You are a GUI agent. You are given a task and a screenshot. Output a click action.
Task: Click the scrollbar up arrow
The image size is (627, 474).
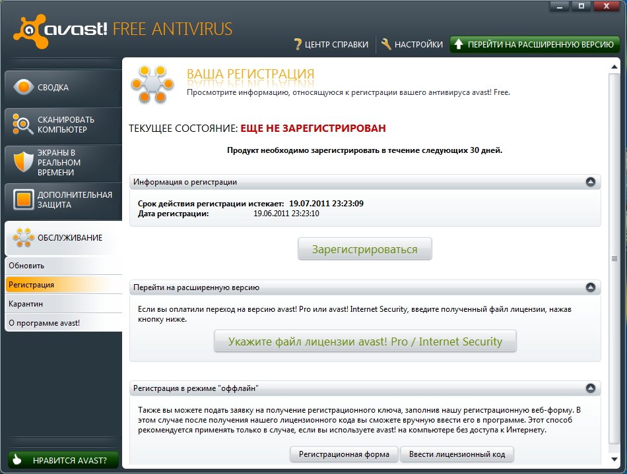click(x=614, y=67)
